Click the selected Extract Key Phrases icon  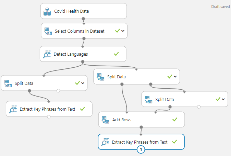[x=104, y=142]
